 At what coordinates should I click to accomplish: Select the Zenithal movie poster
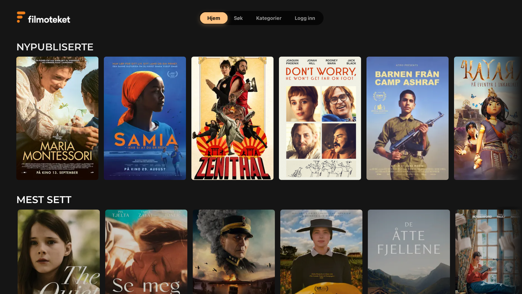232,118
